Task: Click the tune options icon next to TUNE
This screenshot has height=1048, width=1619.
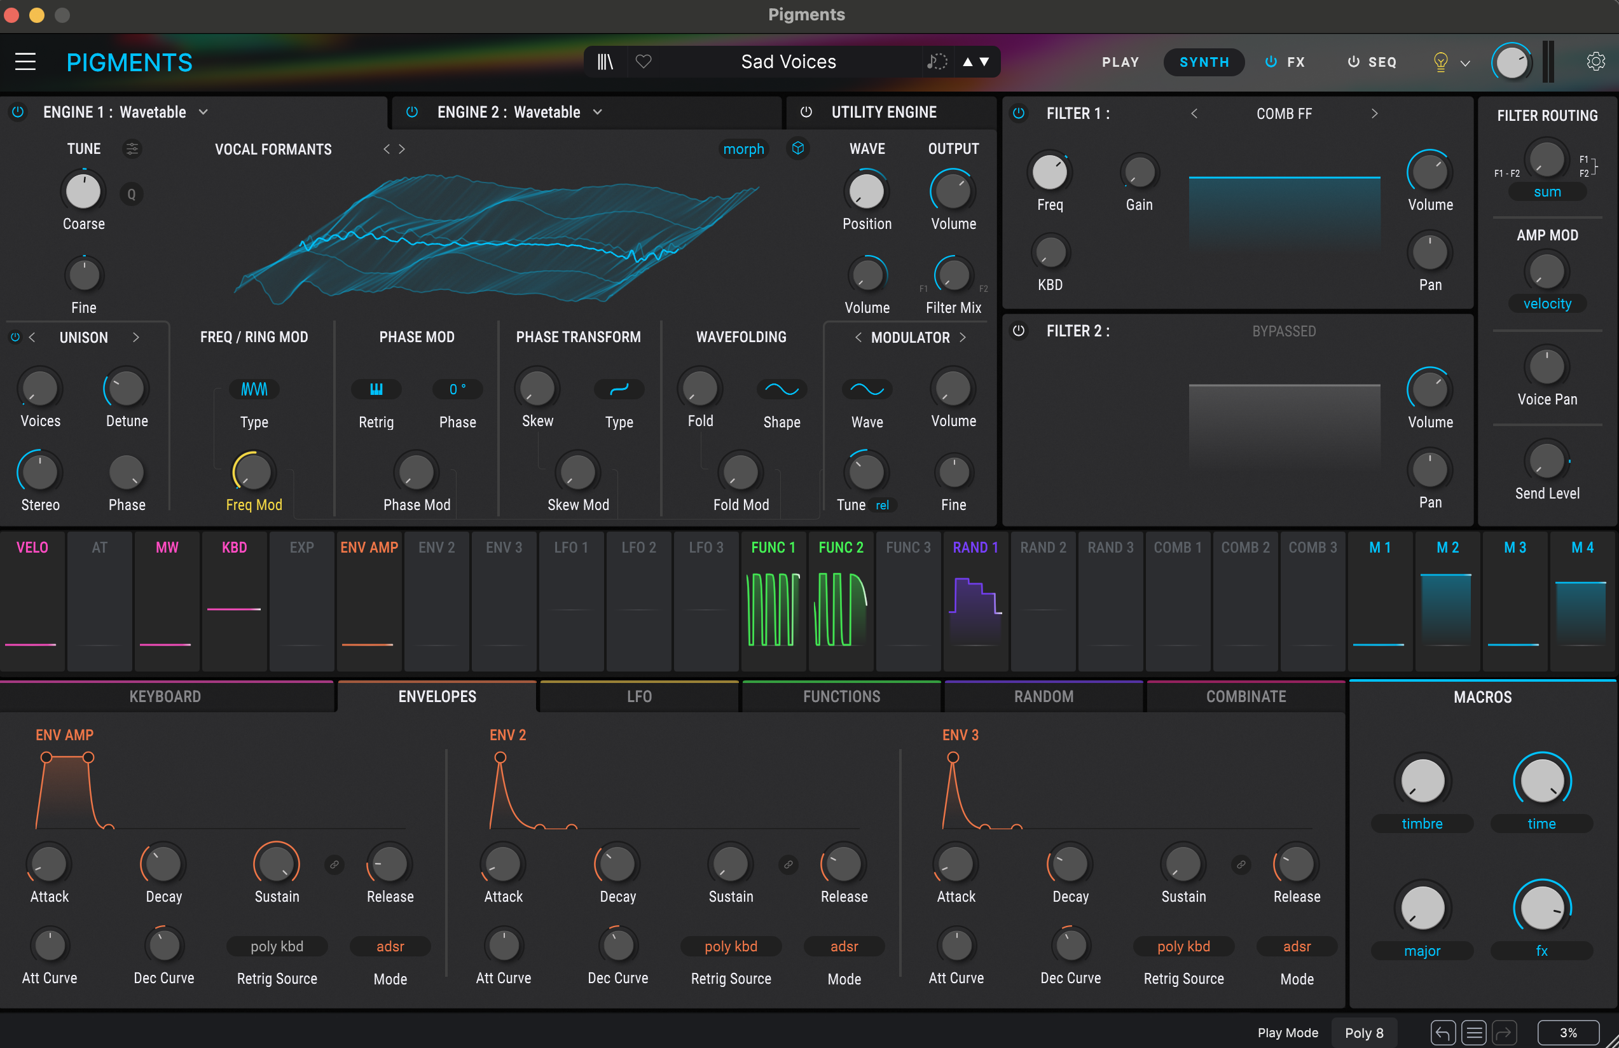Action: pos(132,148)
